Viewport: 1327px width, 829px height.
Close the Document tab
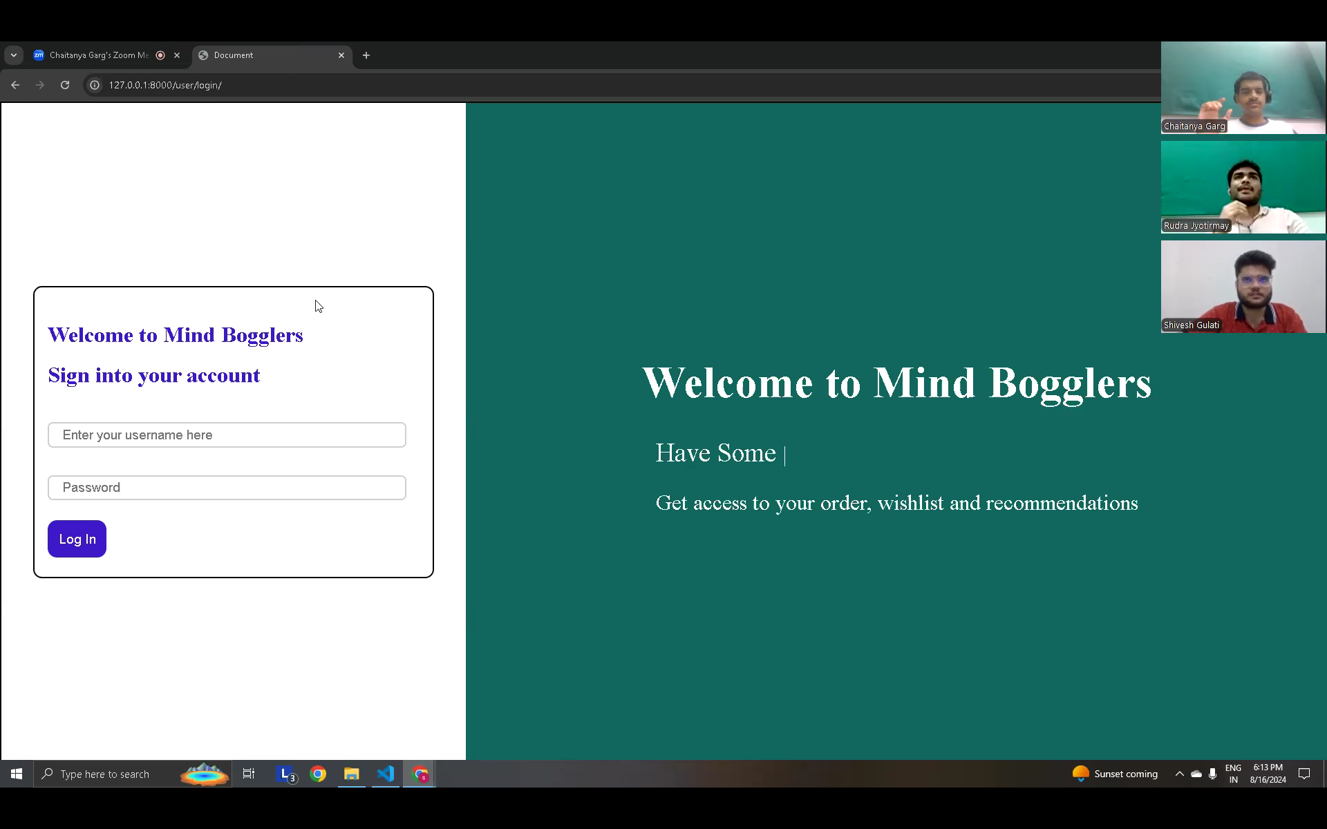(x=341, y=55)
